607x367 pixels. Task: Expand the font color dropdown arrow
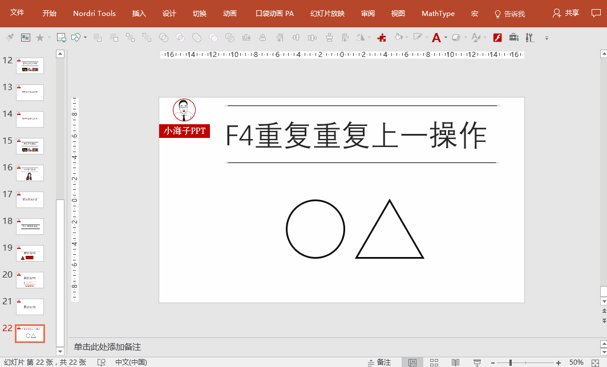click(x=446, y=38)
